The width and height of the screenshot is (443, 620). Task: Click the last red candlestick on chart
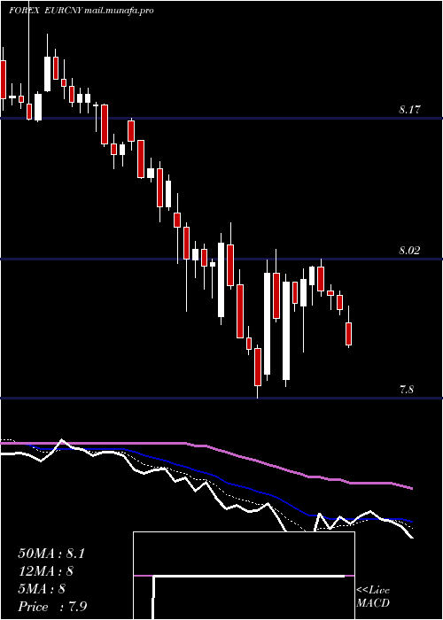click(x=348, y=333)
